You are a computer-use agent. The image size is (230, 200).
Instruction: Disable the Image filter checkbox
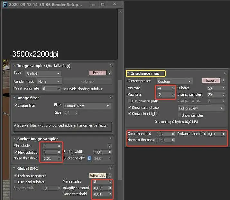pyautogui.click(x=15, y=105)
